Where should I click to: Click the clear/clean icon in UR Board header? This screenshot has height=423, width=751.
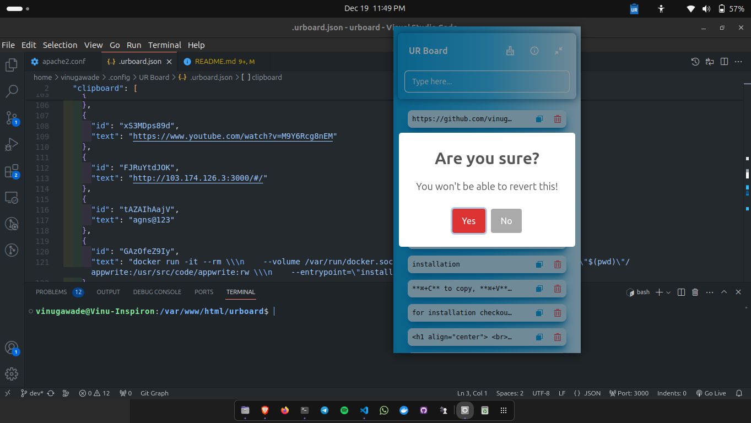(x=510, y=50)
